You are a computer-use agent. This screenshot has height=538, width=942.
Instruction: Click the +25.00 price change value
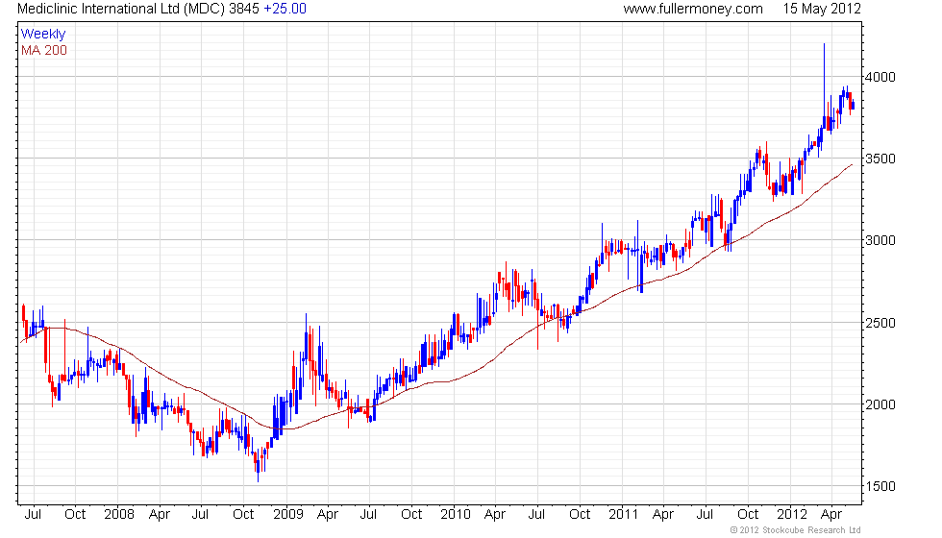(x=285, y=9)
